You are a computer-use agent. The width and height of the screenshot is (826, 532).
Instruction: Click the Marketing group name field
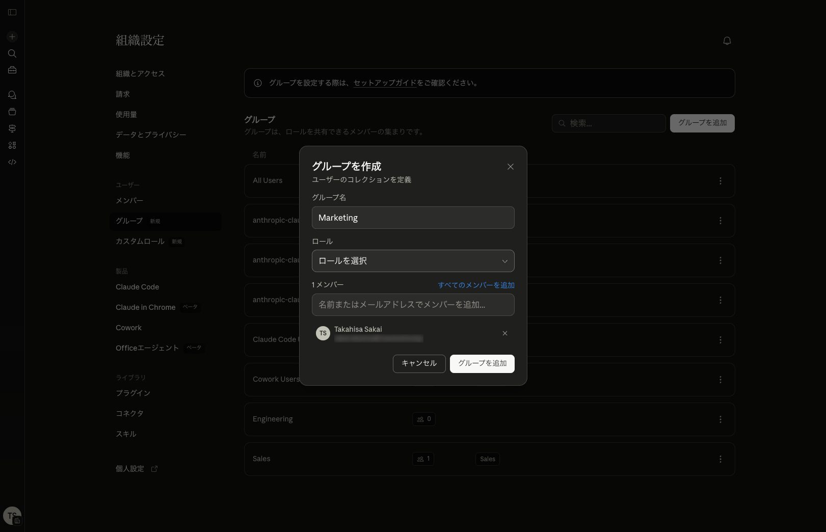(x=413, y=218)
